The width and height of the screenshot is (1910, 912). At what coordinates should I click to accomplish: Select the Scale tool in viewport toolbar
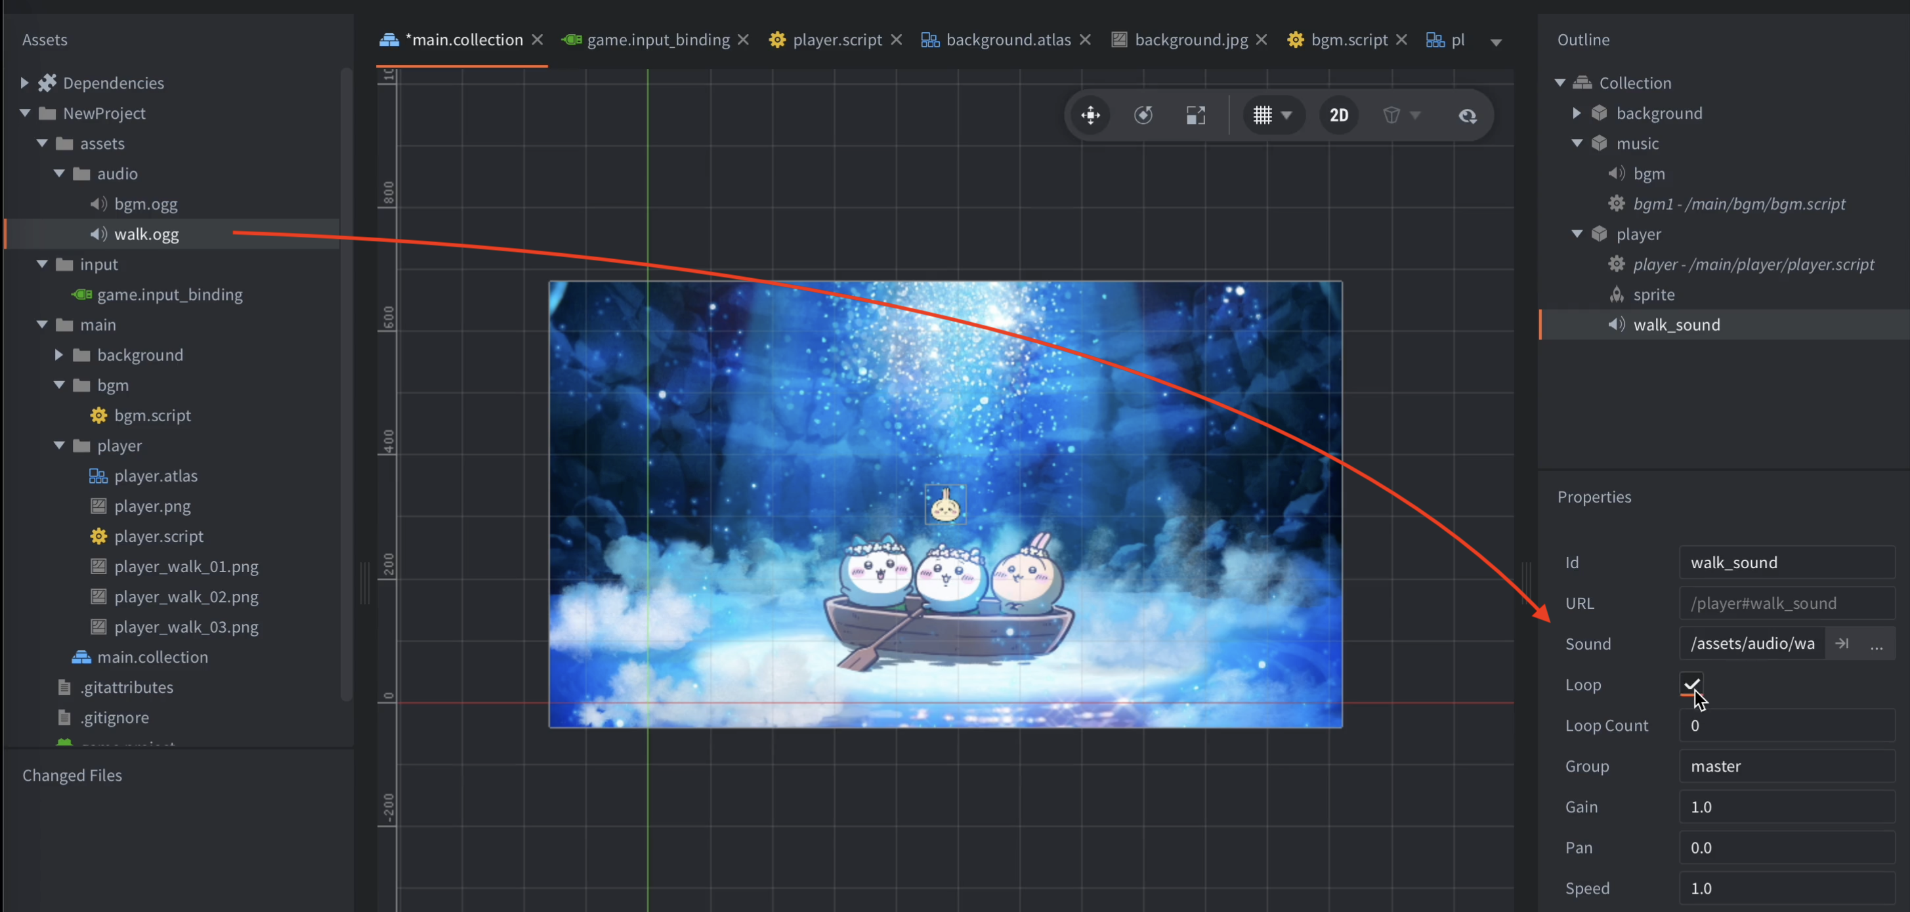tap(1195, 115)
